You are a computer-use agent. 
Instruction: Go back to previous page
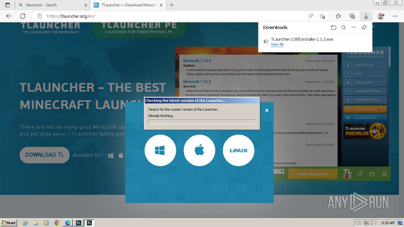(x=9, y=16)
